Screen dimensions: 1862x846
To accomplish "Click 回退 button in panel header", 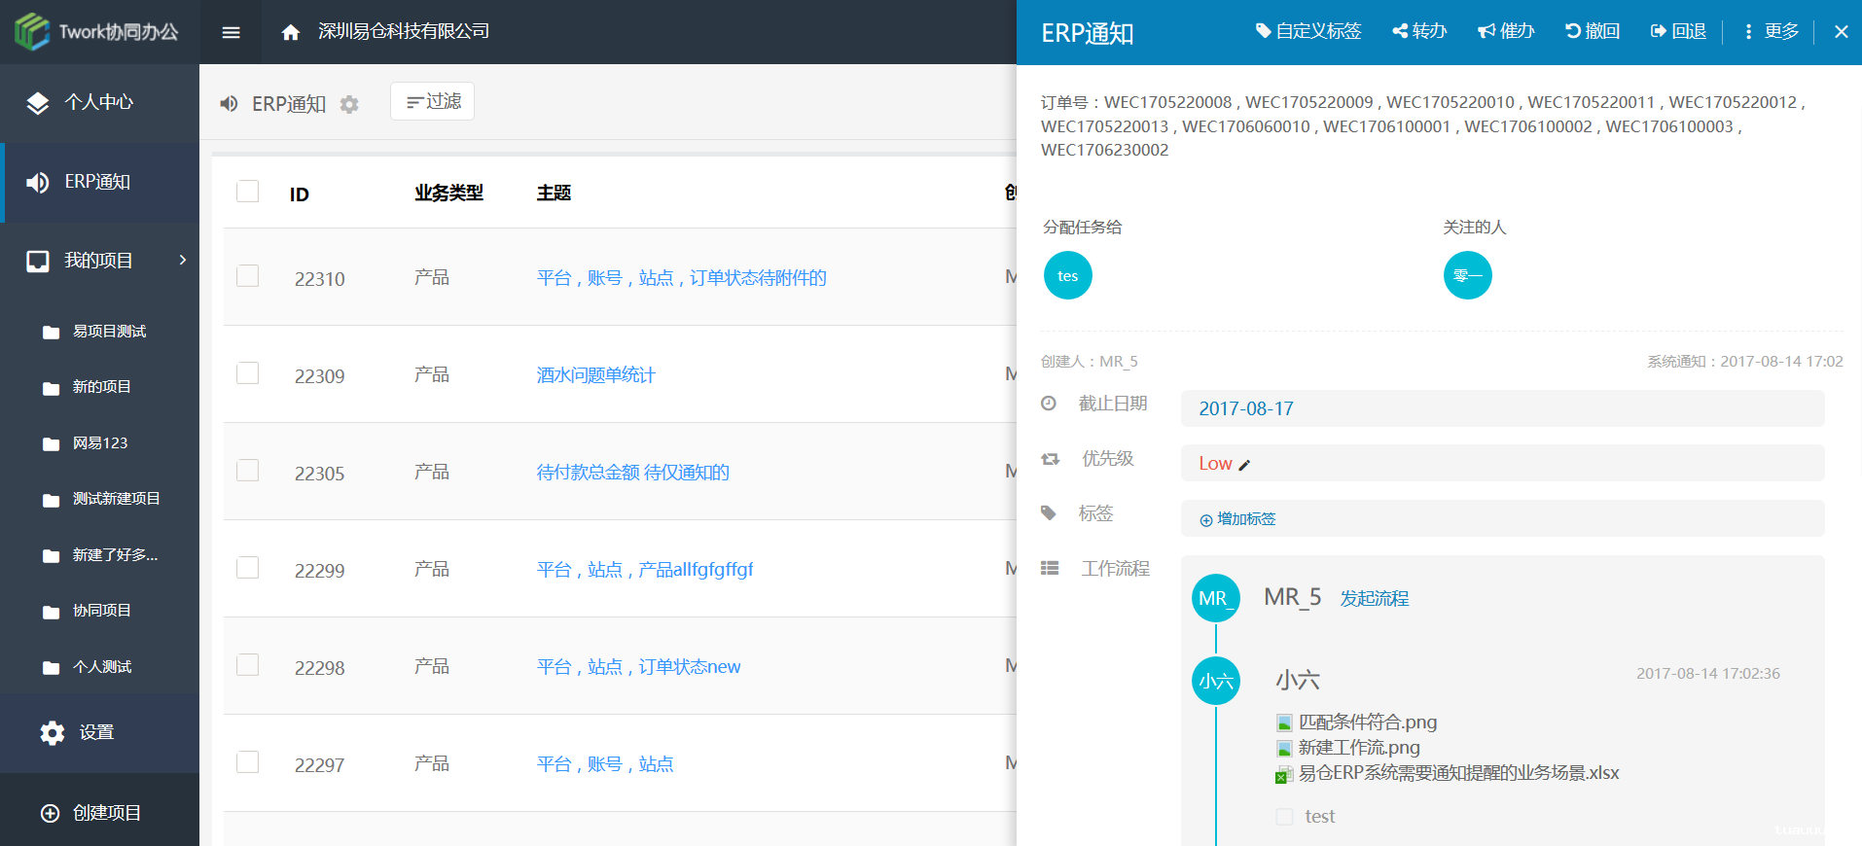I will tap(1678, 31).
